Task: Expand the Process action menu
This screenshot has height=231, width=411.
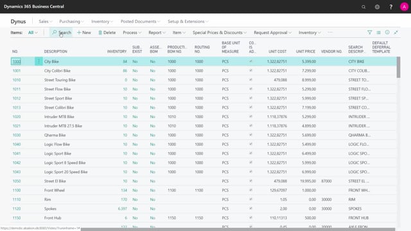Action: (132, 33)
